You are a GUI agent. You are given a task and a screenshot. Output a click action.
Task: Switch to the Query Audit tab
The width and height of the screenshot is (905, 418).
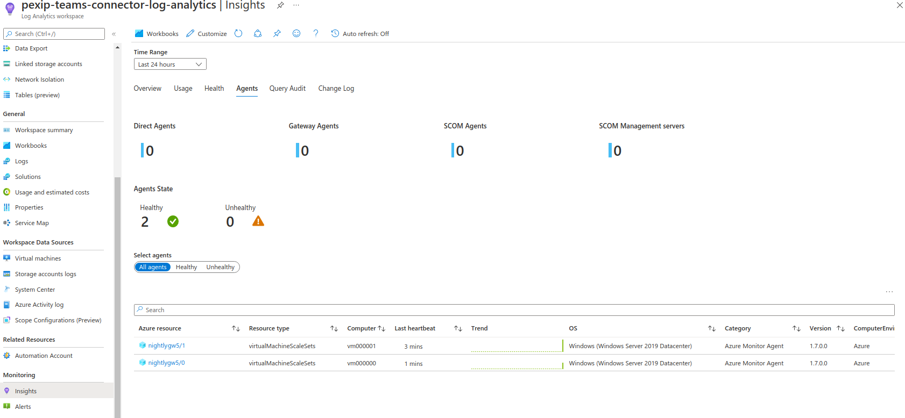287,89
